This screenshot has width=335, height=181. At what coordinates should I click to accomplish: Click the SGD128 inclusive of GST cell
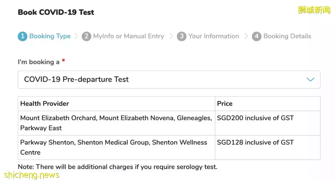pyautogui.click(x=255, y=142)
